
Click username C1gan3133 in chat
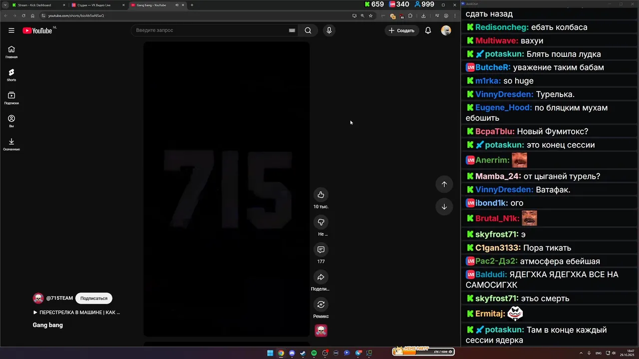coord(498,248)
